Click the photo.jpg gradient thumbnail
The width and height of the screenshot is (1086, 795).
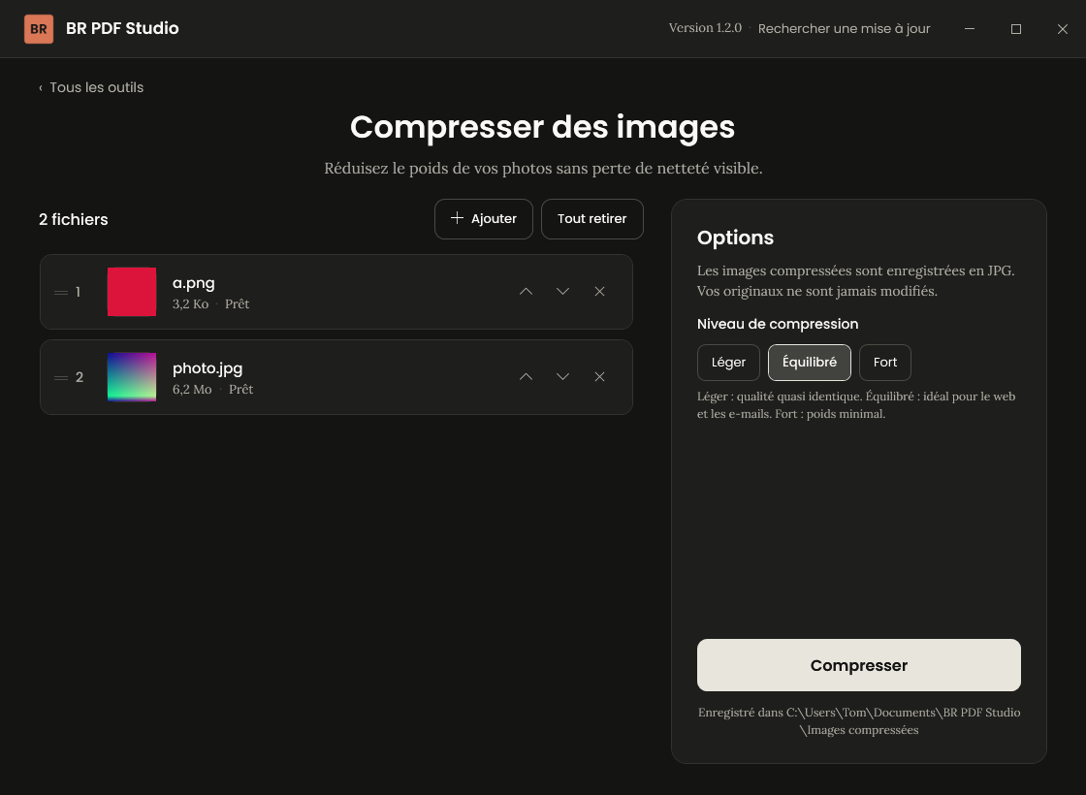[132, 377]
